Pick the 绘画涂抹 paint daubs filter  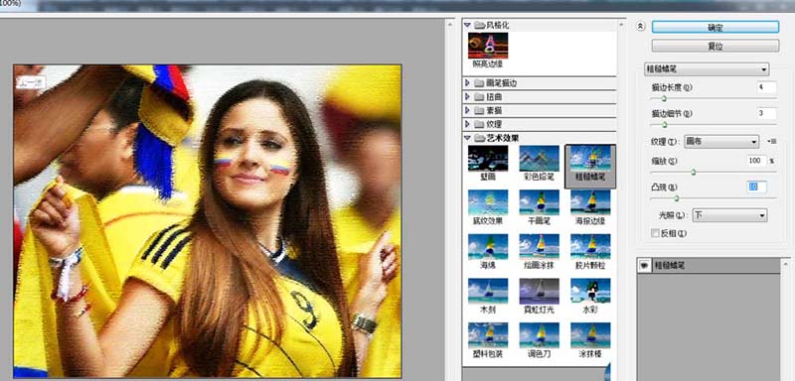click(x=539, y=251)
